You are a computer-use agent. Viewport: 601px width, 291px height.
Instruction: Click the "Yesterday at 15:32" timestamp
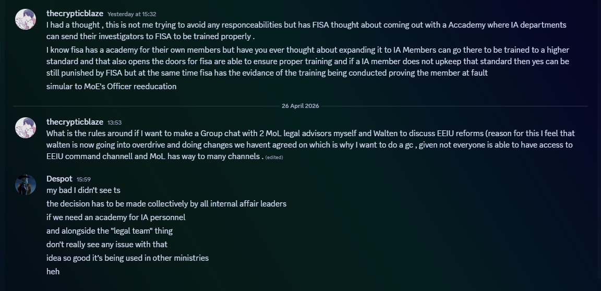(131, 14)
